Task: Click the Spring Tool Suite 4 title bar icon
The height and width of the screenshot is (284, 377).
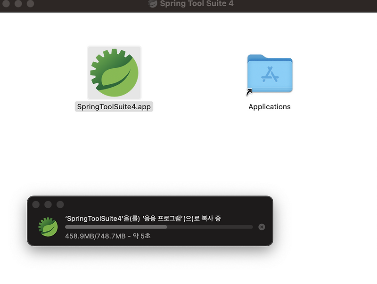Action: pyautogui.click(x=152, y=4)
